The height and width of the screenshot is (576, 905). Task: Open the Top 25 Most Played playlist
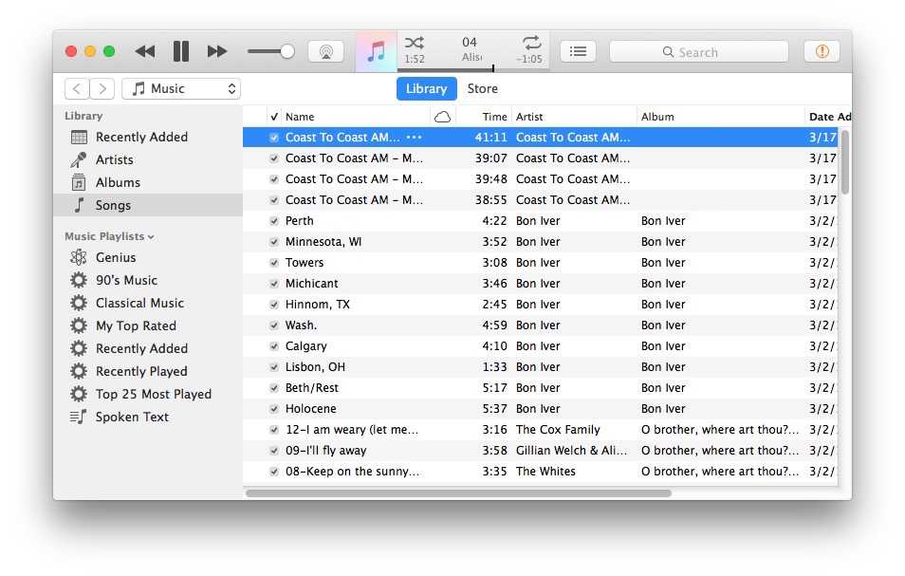click(x=147, y=394)
